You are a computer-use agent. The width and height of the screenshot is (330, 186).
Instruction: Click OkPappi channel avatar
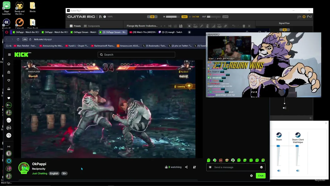[24, 168]
